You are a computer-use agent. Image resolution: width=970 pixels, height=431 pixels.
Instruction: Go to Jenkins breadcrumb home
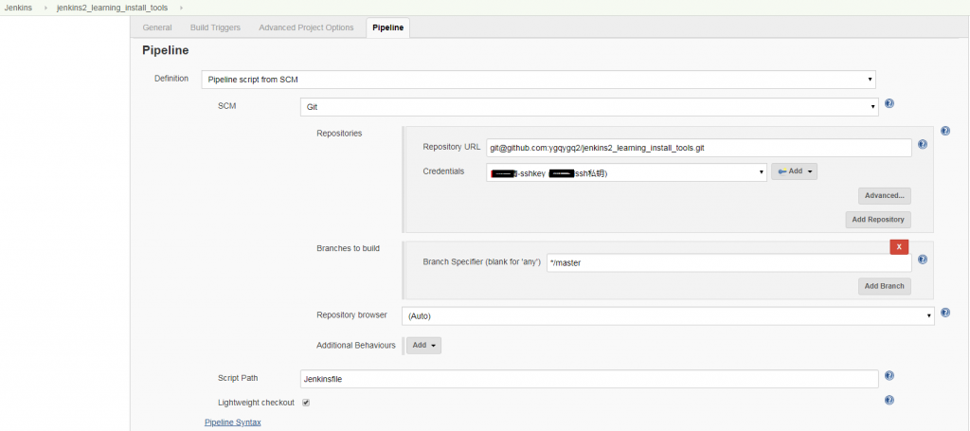point(18,8)
